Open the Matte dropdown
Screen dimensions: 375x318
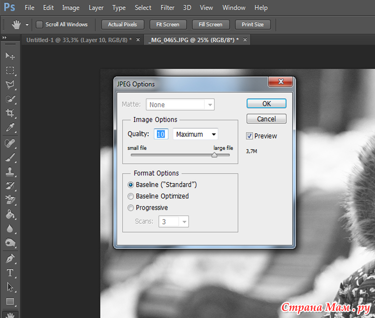pos(180,104)
